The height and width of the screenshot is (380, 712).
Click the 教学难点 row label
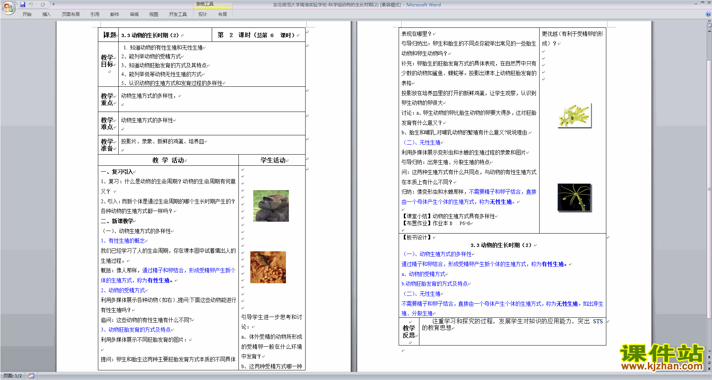coord(107,123)
